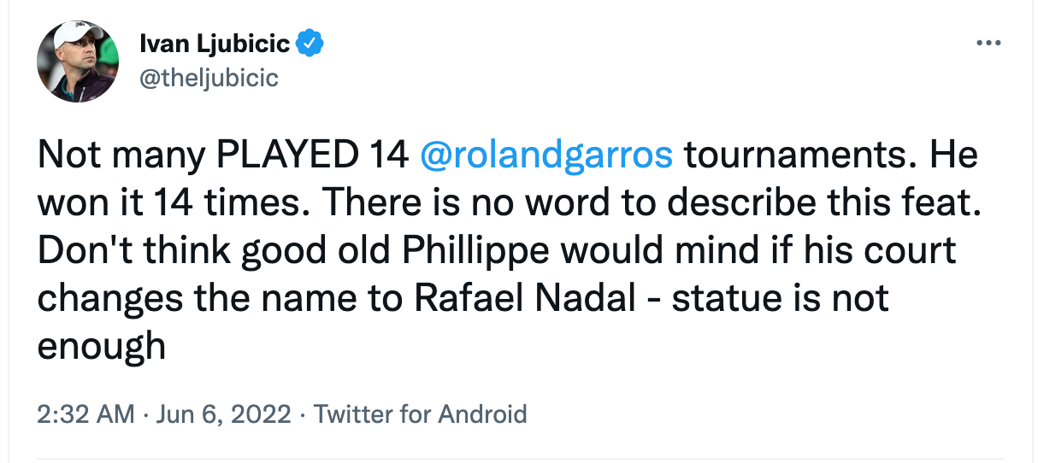Click the phrase "changes the name"

tap(218, 298)
